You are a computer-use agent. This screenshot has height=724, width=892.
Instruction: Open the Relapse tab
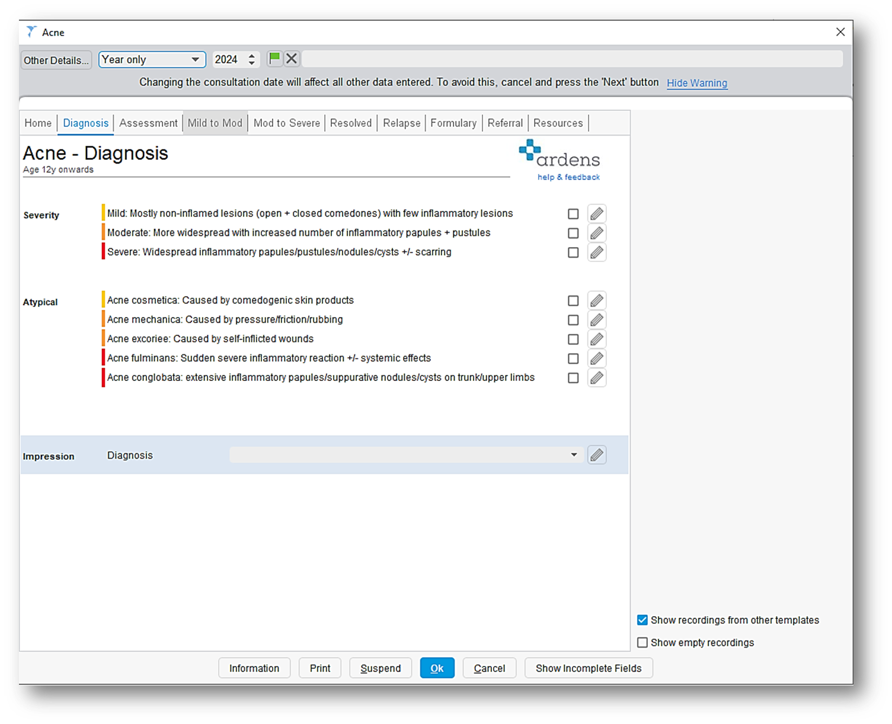[x=401, y=123]
